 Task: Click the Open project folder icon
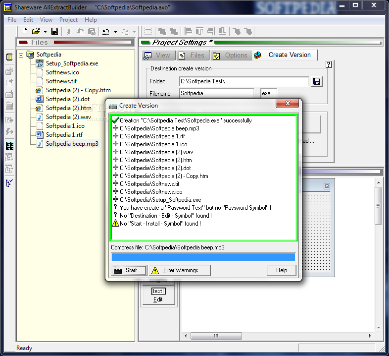click(x=36, y=31)
